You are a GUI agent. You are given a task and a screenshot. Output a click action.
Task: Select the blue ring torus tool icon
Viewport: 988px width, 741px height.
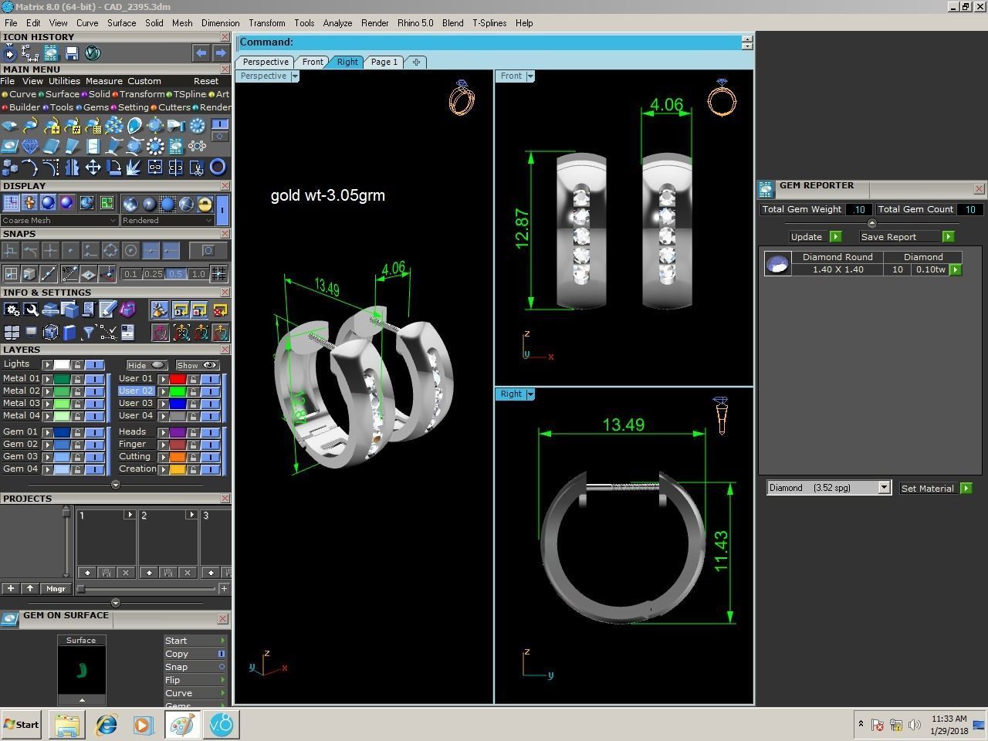(x=218, y=167)
